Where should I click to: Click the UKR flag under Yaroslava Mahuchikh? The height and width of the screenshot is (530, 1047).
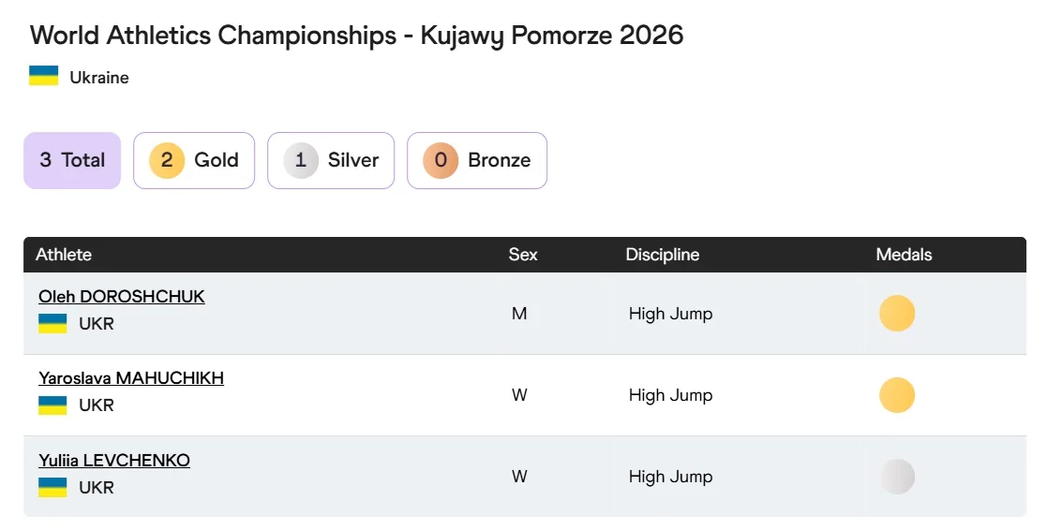point(52,405)
